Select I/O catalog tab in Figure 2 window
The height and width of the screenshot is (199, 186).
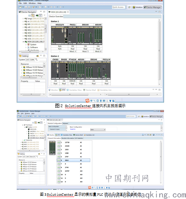(28, 60)
